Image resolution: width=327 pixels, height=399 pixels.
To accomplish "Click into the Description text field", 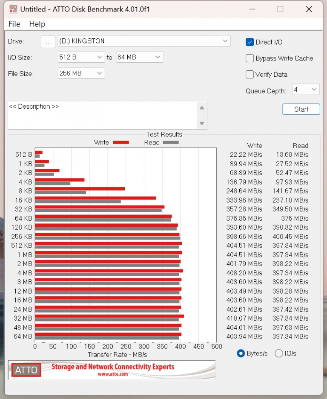I will [x=102, y=115].
